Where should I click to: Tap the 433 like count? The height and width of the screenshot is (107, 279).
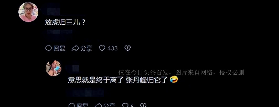tap(112, 48)
